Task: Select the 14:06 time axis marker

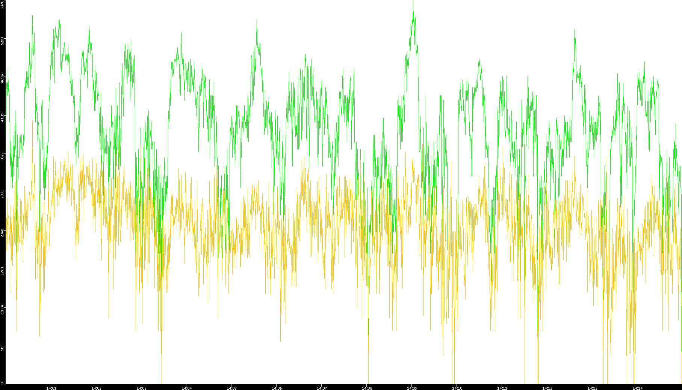Action: click(x=277, y=388)
